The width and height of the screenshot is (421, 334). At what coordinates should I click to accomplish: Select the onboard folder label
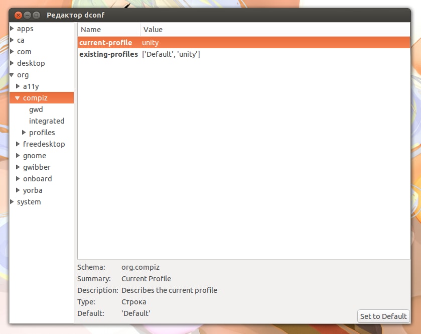tap(37, 179)
